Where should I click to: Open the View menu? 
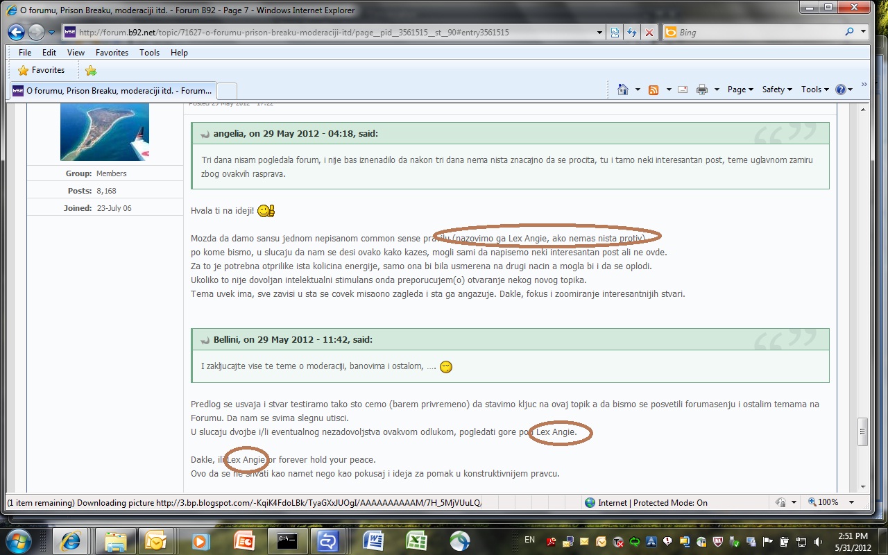(76, 53)
